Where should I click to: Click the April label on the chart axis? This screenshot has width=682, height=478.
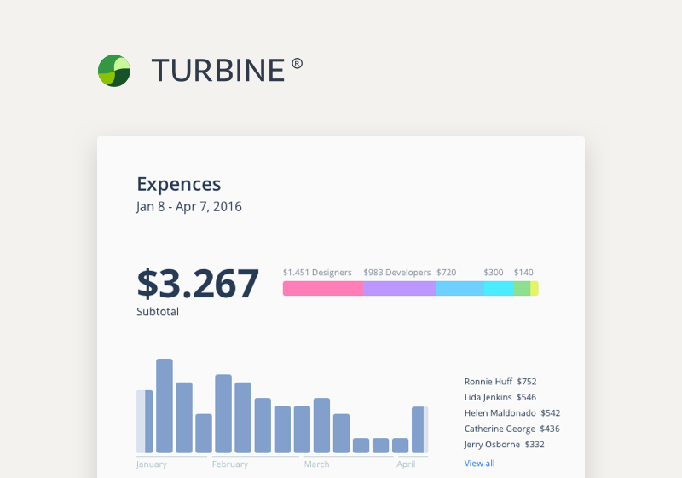[406, 464]
